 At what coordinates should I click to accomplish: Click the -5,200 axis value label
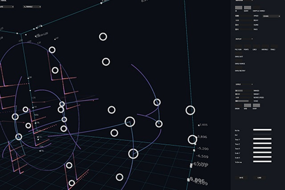click(203, 149)
